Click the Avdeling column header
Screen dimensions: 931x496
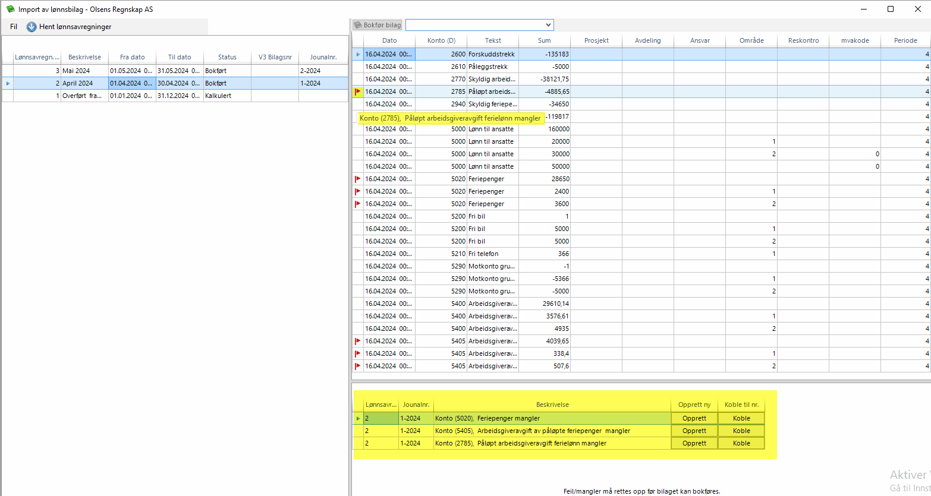(x=648, y=40)
